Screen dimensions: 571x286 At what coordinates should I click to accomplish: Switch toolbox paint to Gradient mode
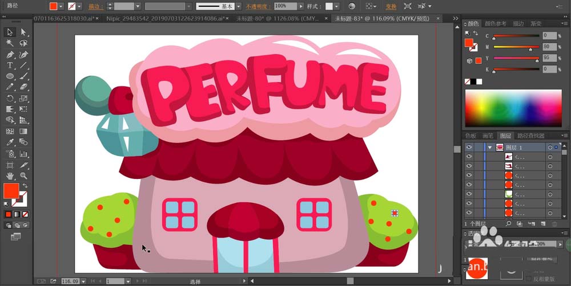point(17,215)
